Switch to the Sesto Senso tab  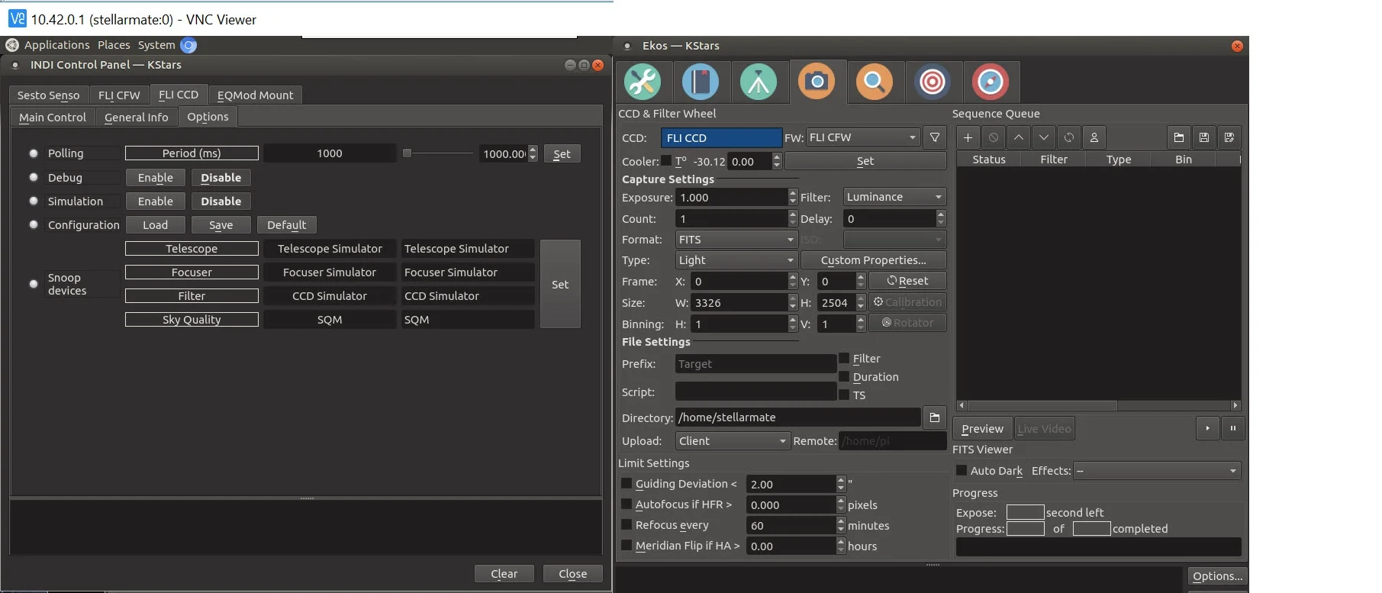pos(48,95)
